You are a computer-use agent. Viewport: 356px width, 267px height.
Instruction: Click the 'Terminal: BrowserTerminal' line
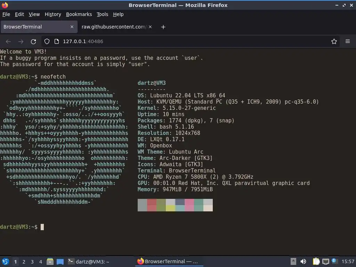tap(177, 170)
